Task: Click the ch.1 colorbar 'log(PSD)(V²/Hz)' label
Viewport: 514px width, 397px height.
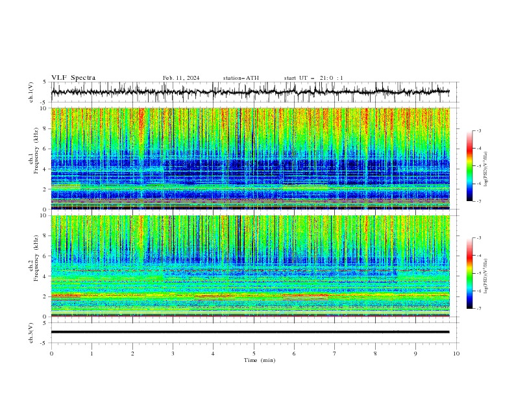Action: coord(486,169)
